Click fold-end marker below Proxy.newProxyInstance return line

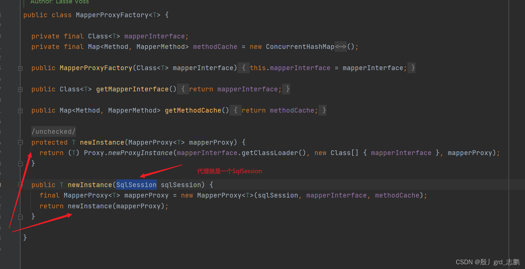[20, 163]
